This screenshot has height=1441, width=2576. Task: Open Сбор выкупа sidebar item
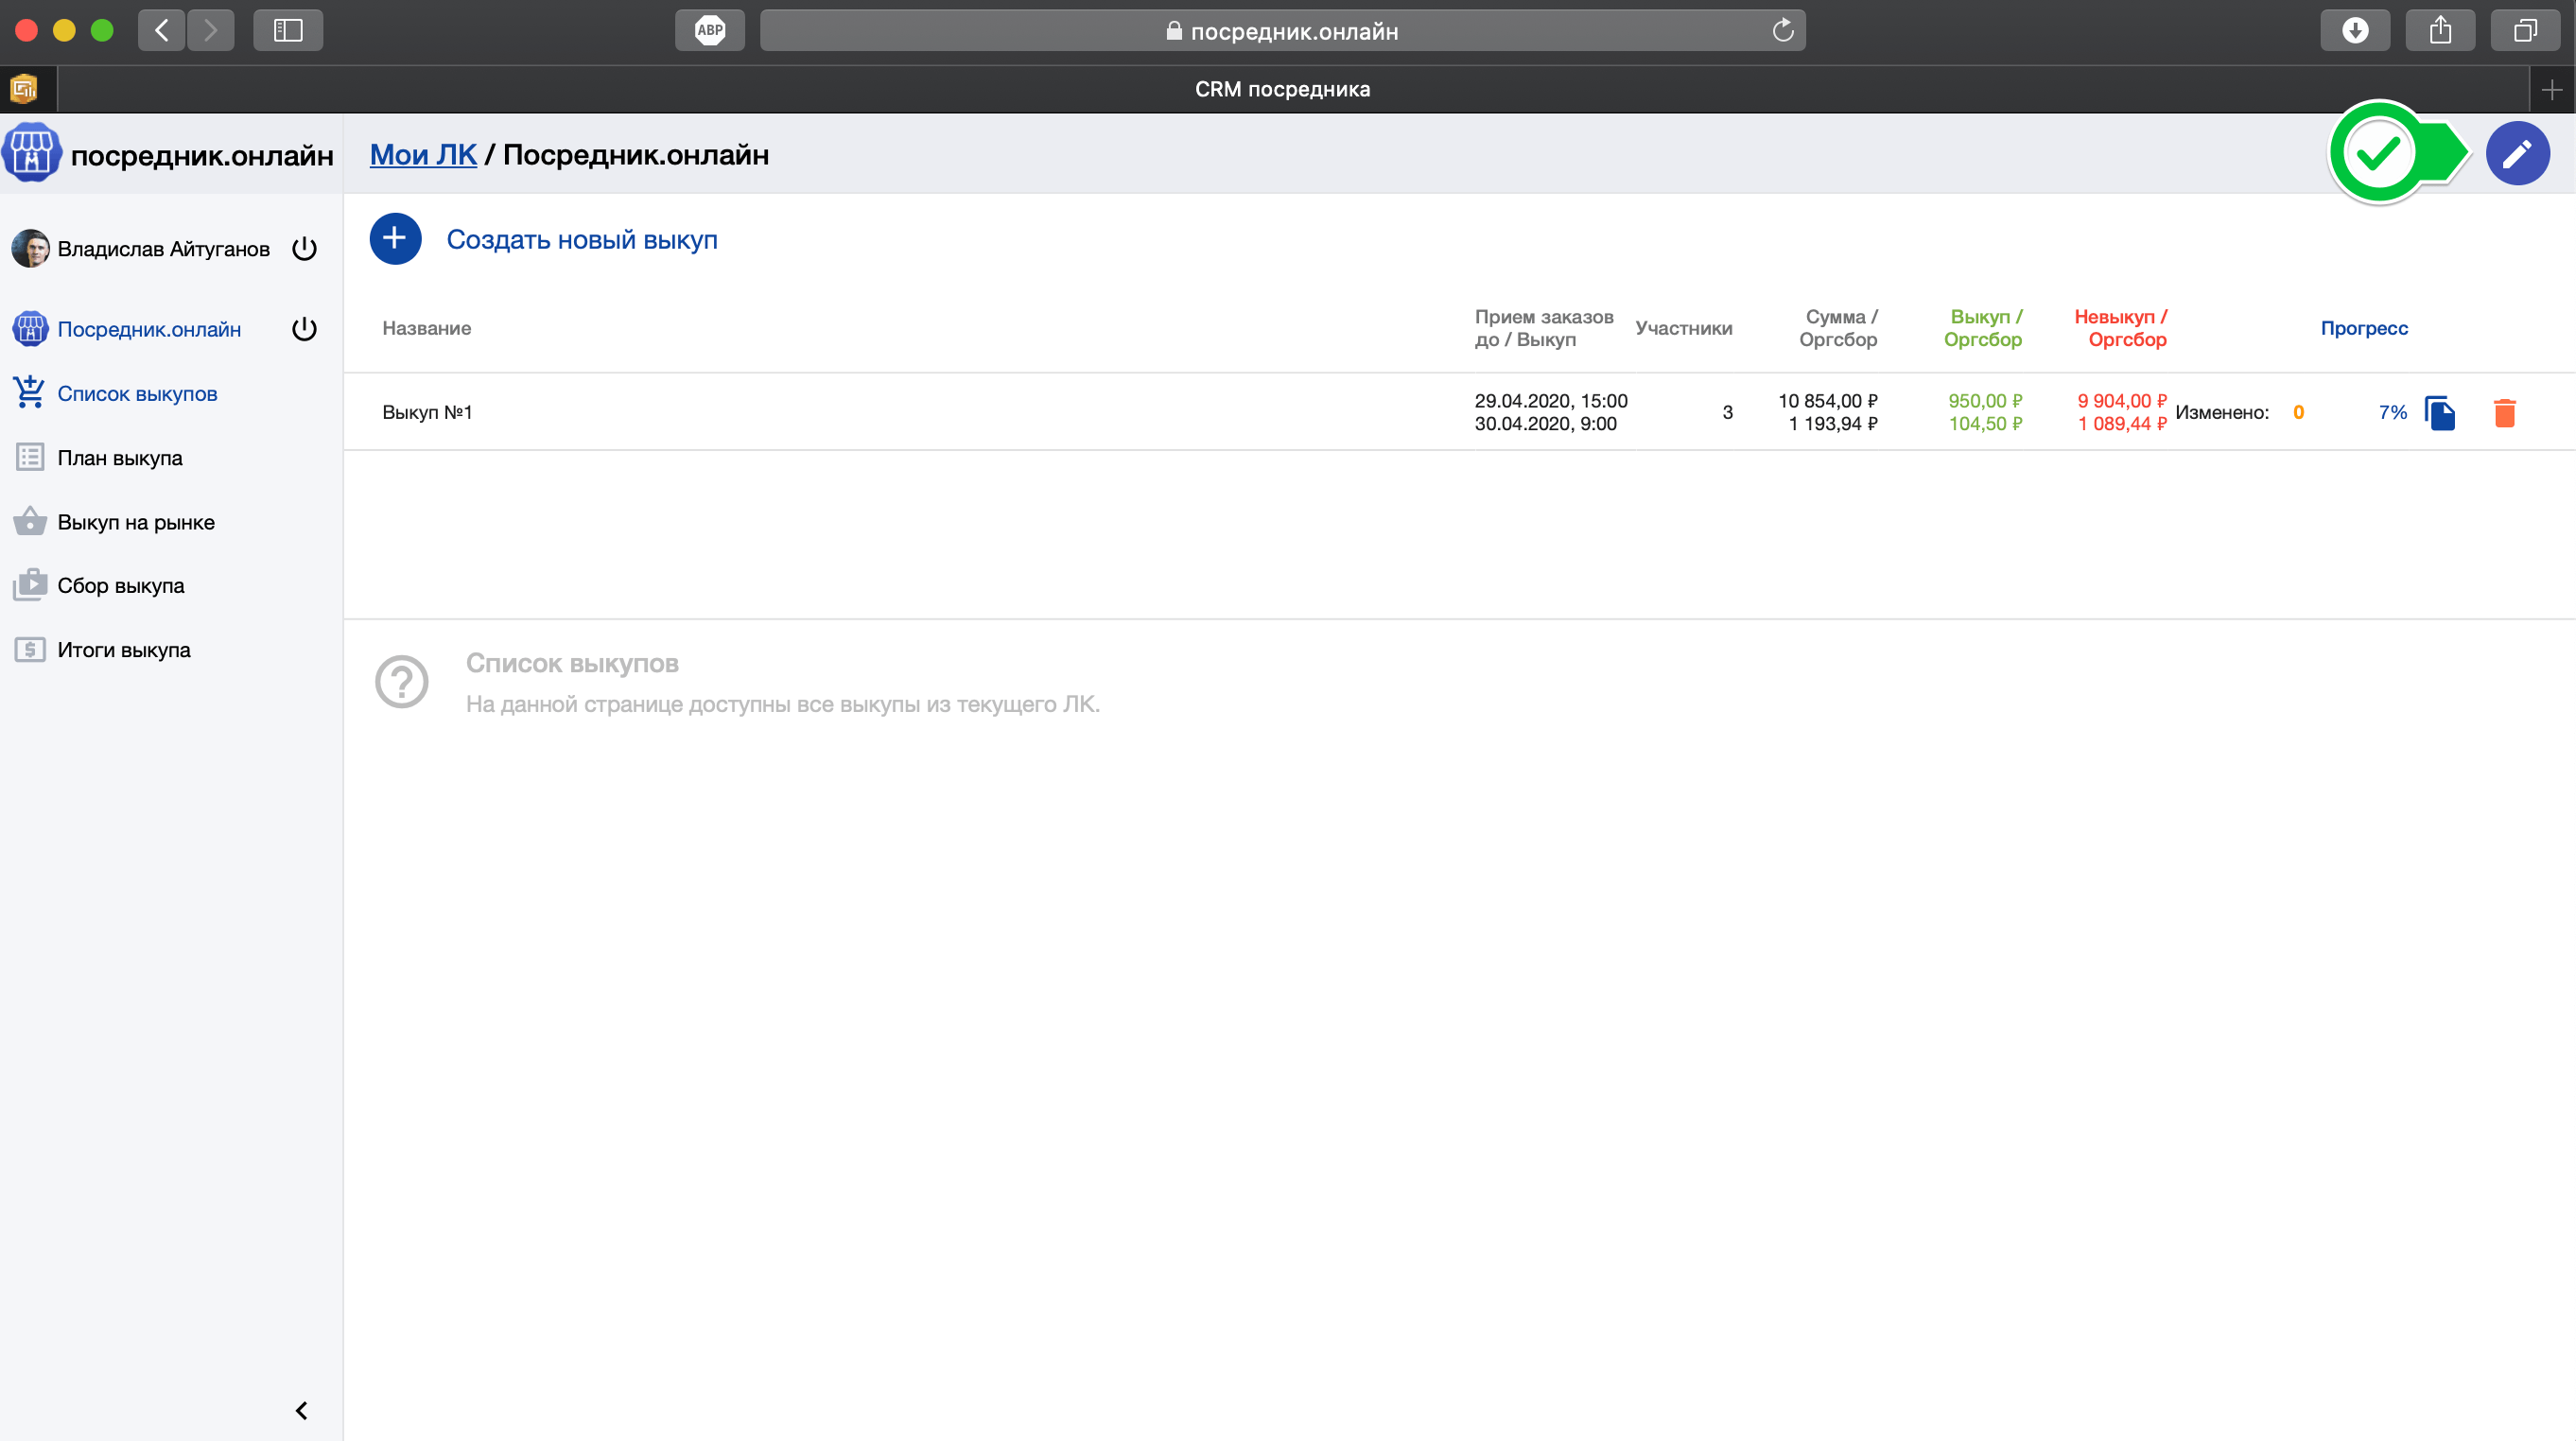pyautogui.click(x=121, y=586)
